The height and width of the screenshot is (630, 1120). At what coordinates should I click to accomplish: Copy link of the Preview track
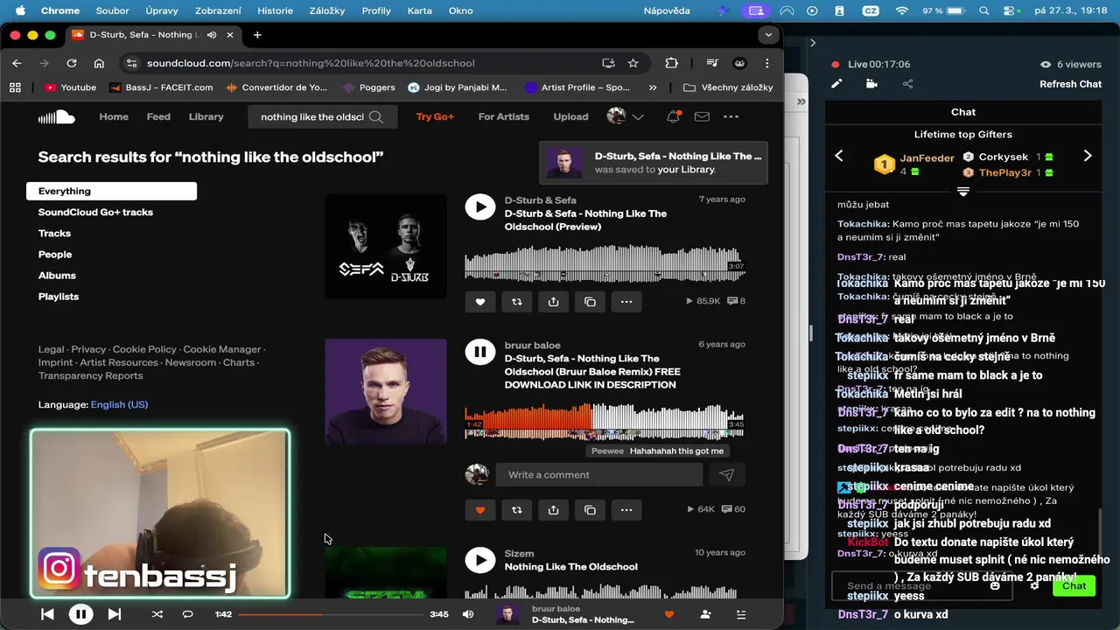tap(590, 302)
